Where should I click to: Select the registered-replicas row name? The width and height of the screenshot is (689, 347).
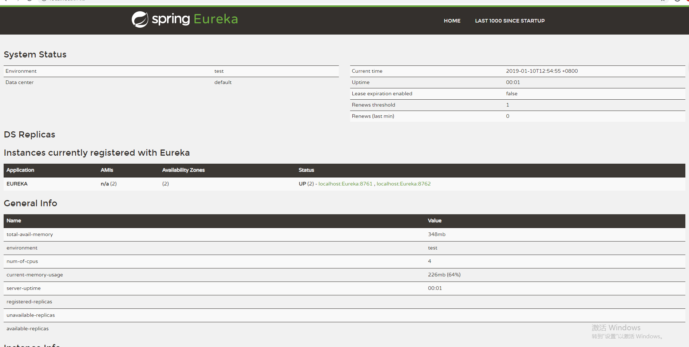point(29,302)
